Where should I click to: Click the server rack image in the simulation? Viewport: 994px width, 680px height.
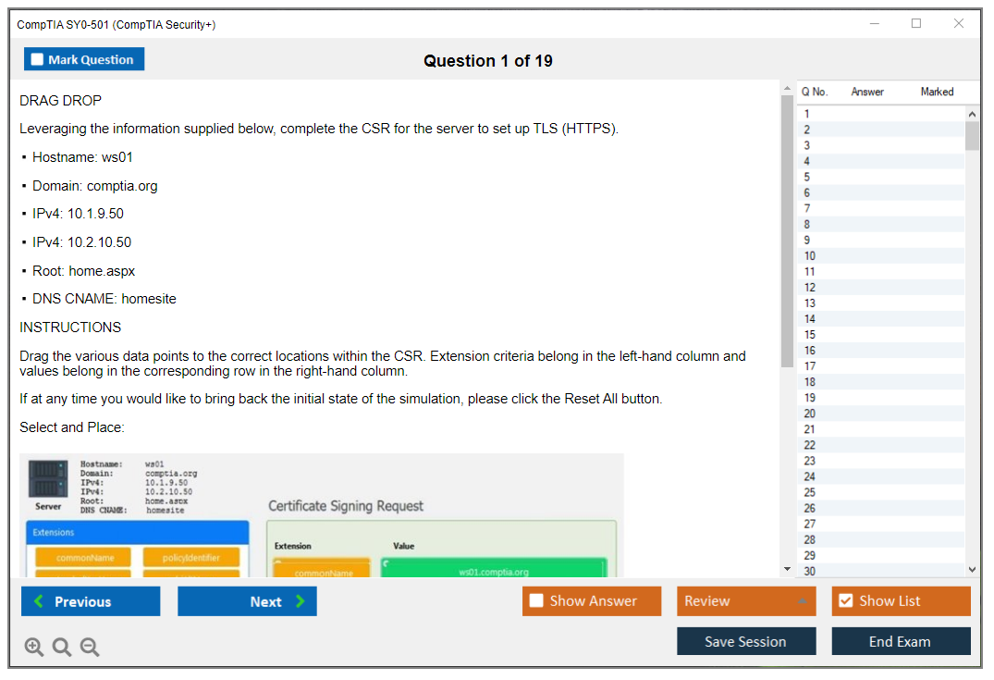point(48,480)
